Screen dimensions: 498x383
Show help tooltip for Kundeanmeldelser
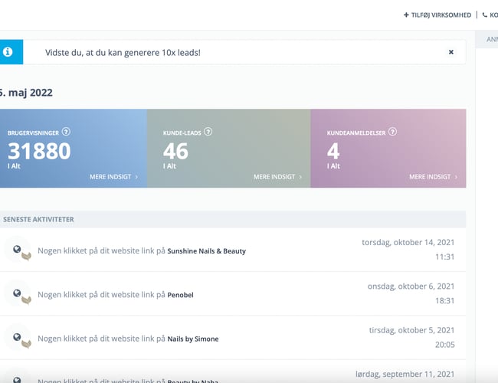pos(392,132)
